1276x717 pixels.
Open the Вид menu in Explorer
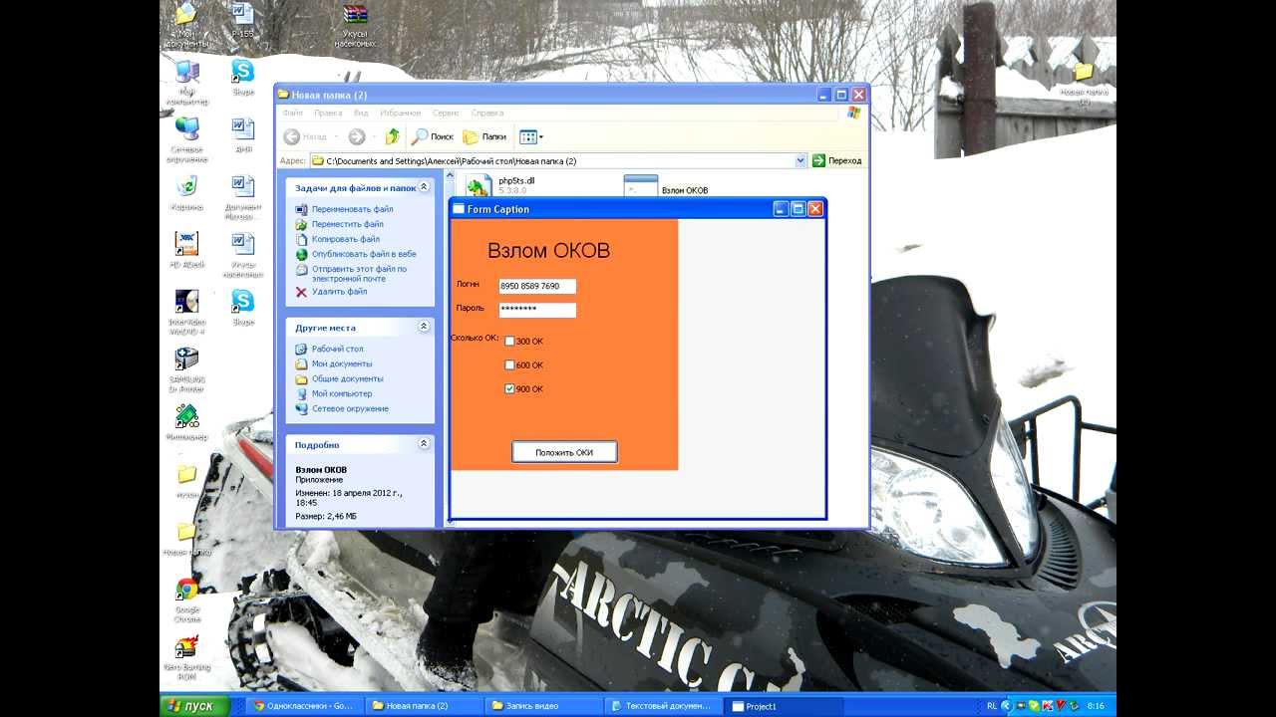click(x=361, y=114)
